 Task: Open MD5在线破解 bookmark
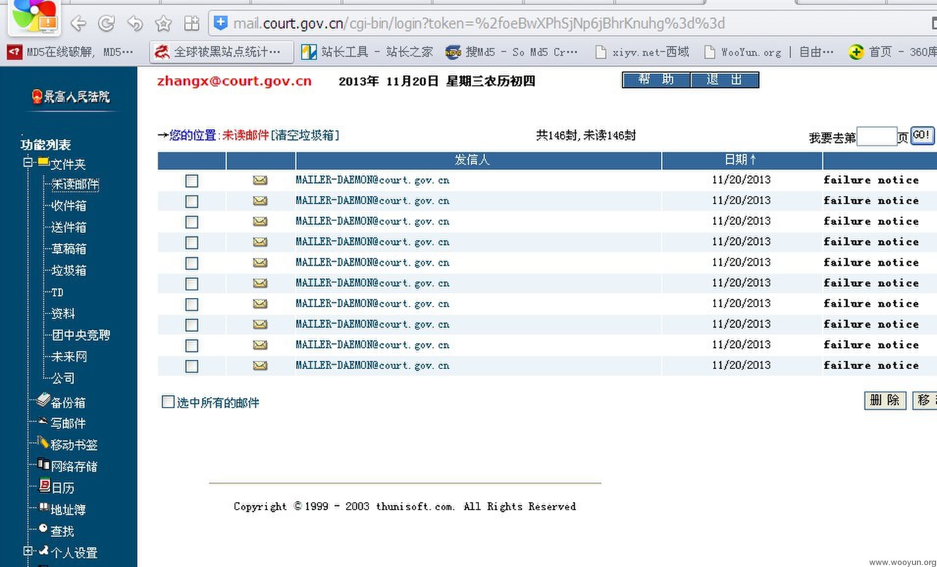[x=70, y=52]
